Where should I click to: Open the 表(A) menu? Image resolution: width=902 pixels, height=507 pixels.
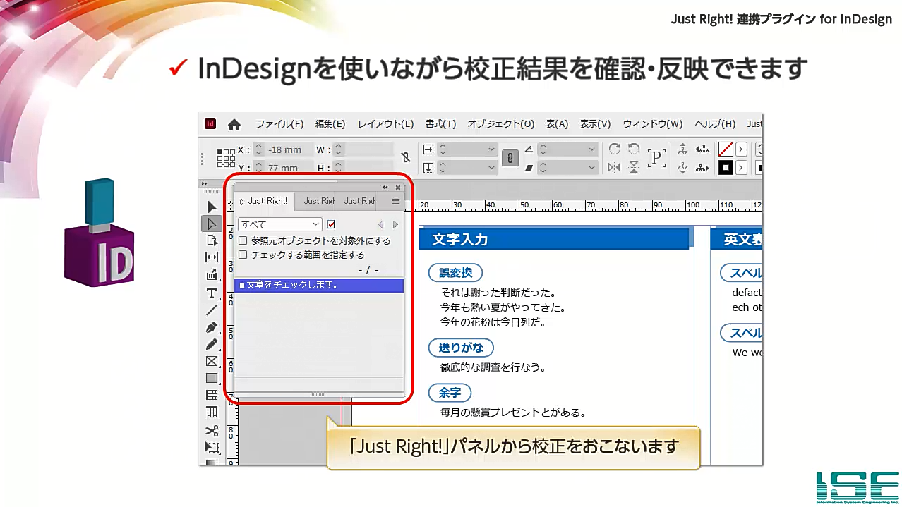[x=558, y=124]
